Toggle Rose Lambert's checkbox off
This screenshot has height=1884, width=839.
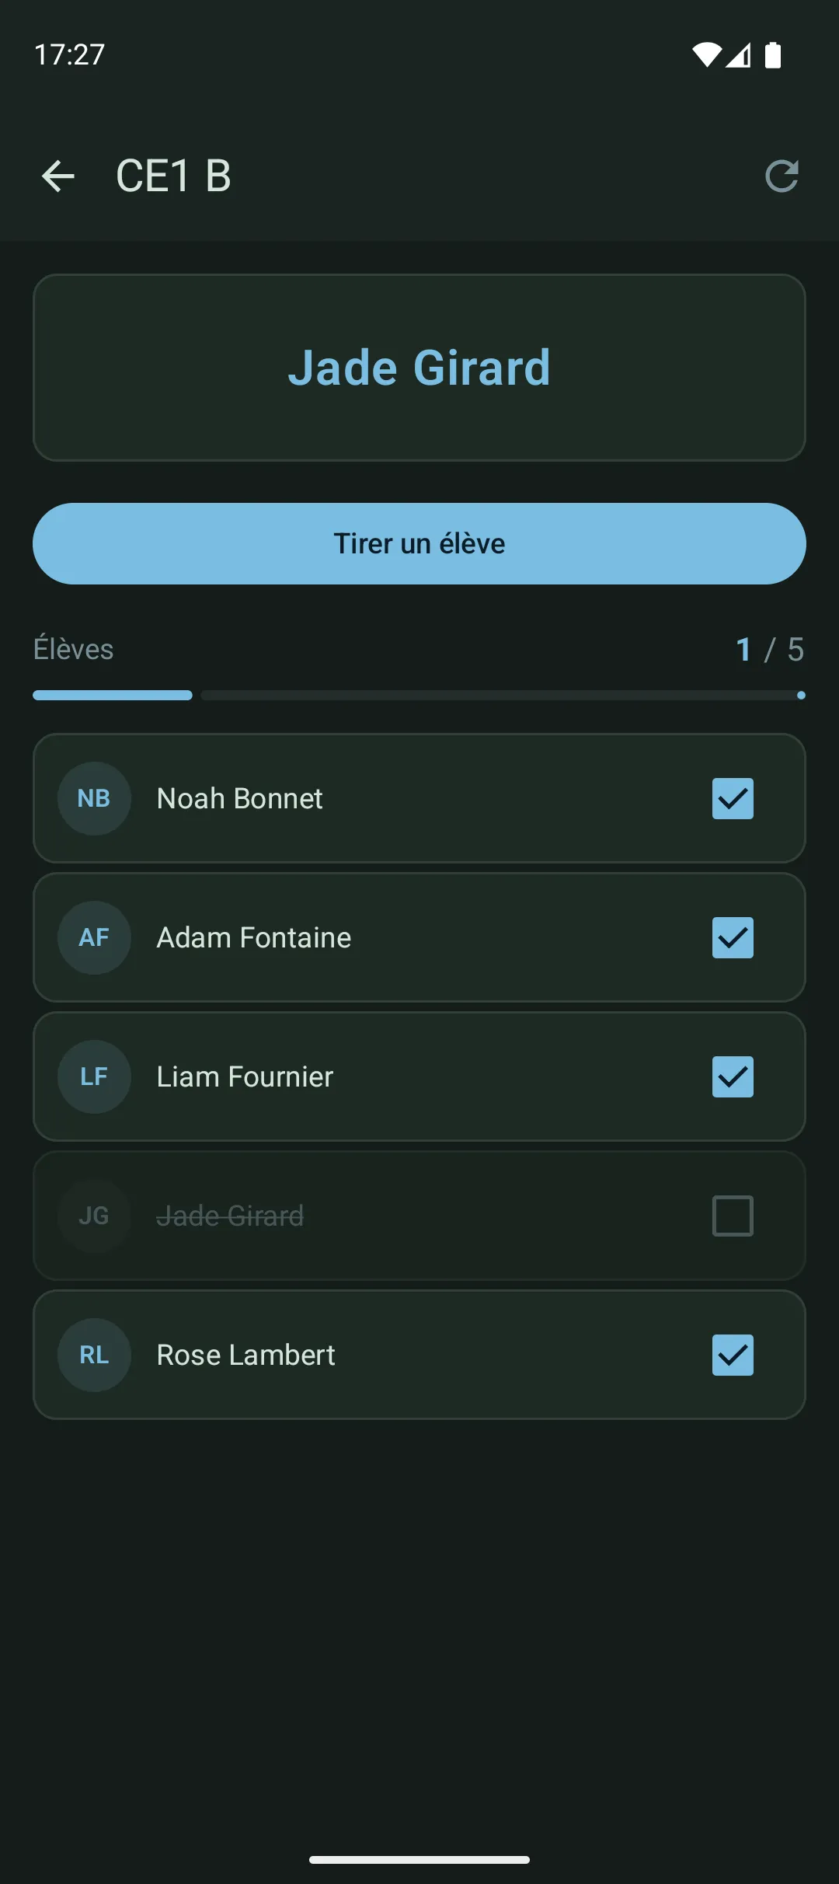click(x=733, y=1355)
